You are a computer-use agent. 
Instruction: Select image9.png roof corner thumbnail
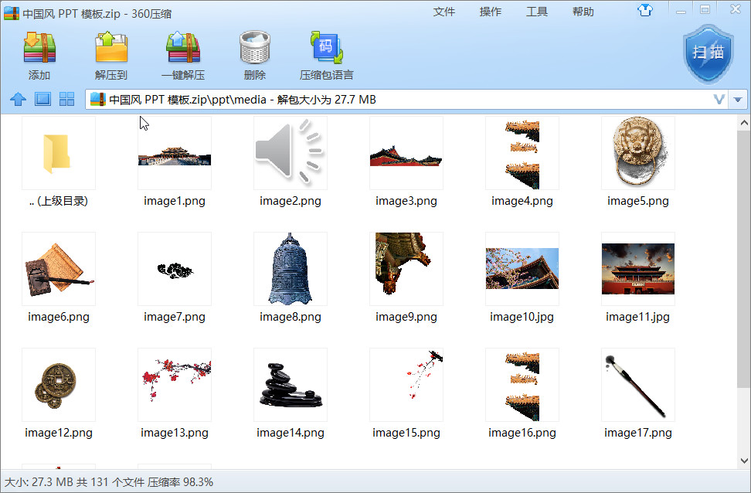[406, 269]
